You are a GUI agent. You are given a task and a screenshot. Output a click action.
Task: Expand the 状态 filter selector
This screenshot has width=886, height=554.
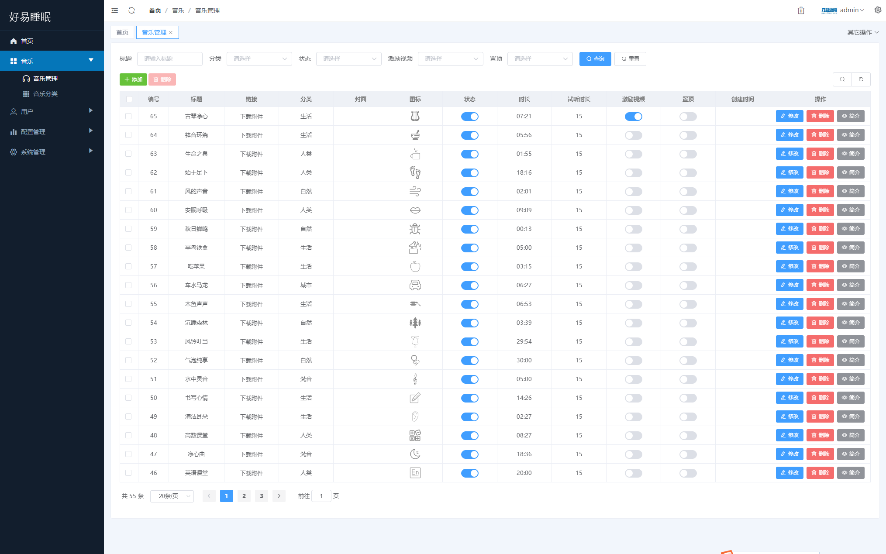pos(348,58)
